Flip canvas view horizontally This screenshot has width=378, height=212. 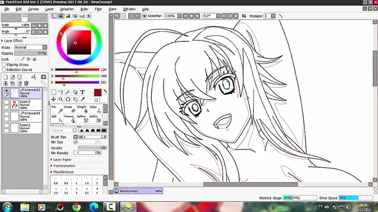pyautogui.click(x=244, y=16)
